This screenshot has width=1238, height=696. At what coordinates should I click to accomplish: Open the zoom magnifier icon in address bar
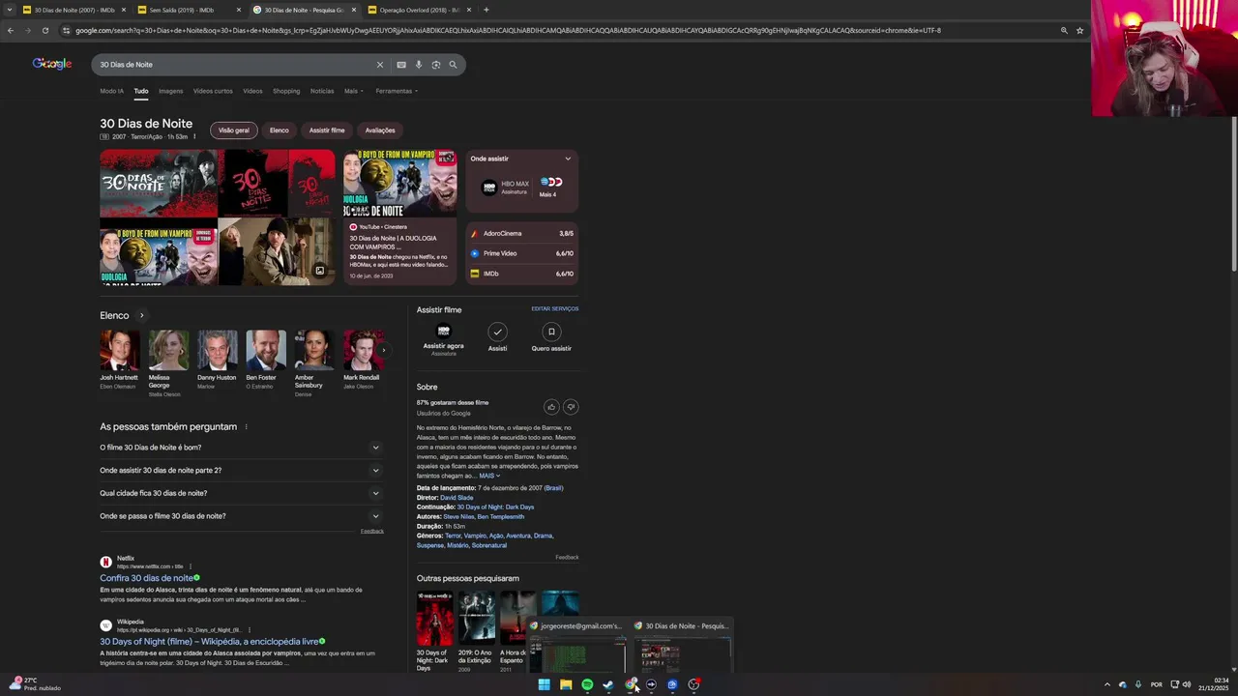(1064, 30)
